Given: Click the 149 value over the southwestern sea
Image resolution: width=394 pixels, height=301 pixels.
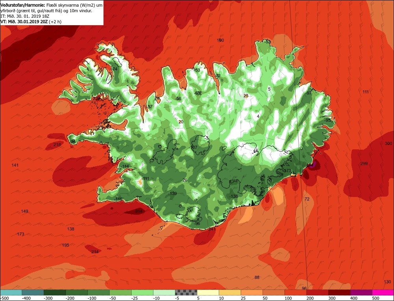Looking at the screenshot, I should [24, 211].
